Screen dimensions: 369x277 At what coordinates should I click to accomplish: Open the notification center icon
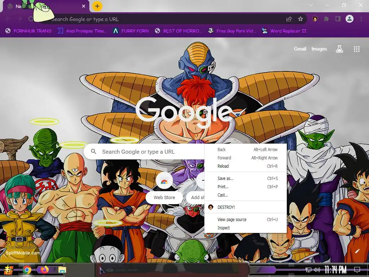click(x=357, y=270)
